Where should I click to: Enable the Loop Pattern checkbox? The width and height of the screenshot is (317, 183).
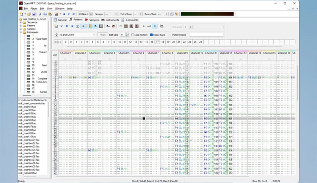click(x=133, y=35)
